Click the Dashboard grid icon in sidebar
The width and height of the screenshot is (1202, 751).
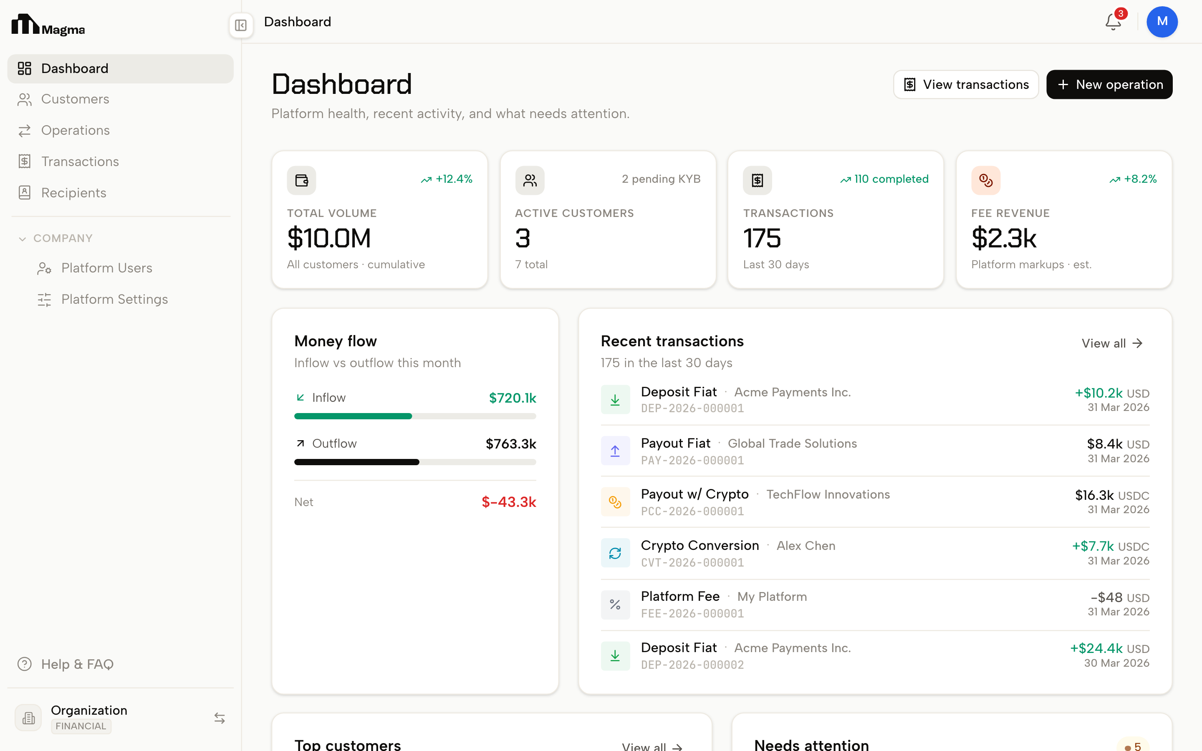coord(24,68)
